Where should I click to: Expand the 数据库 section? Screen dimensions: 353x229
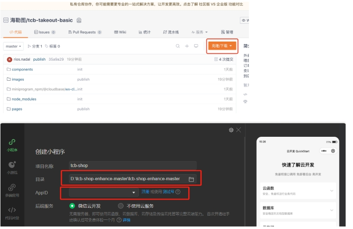tap(298, 210)
